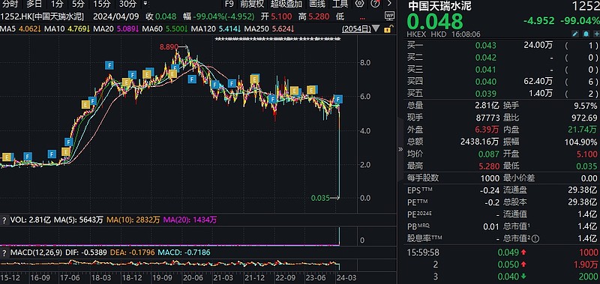This screenshot has width=600, height=284.
Task: Select the 15分 period tab
Action: (102, 4)
